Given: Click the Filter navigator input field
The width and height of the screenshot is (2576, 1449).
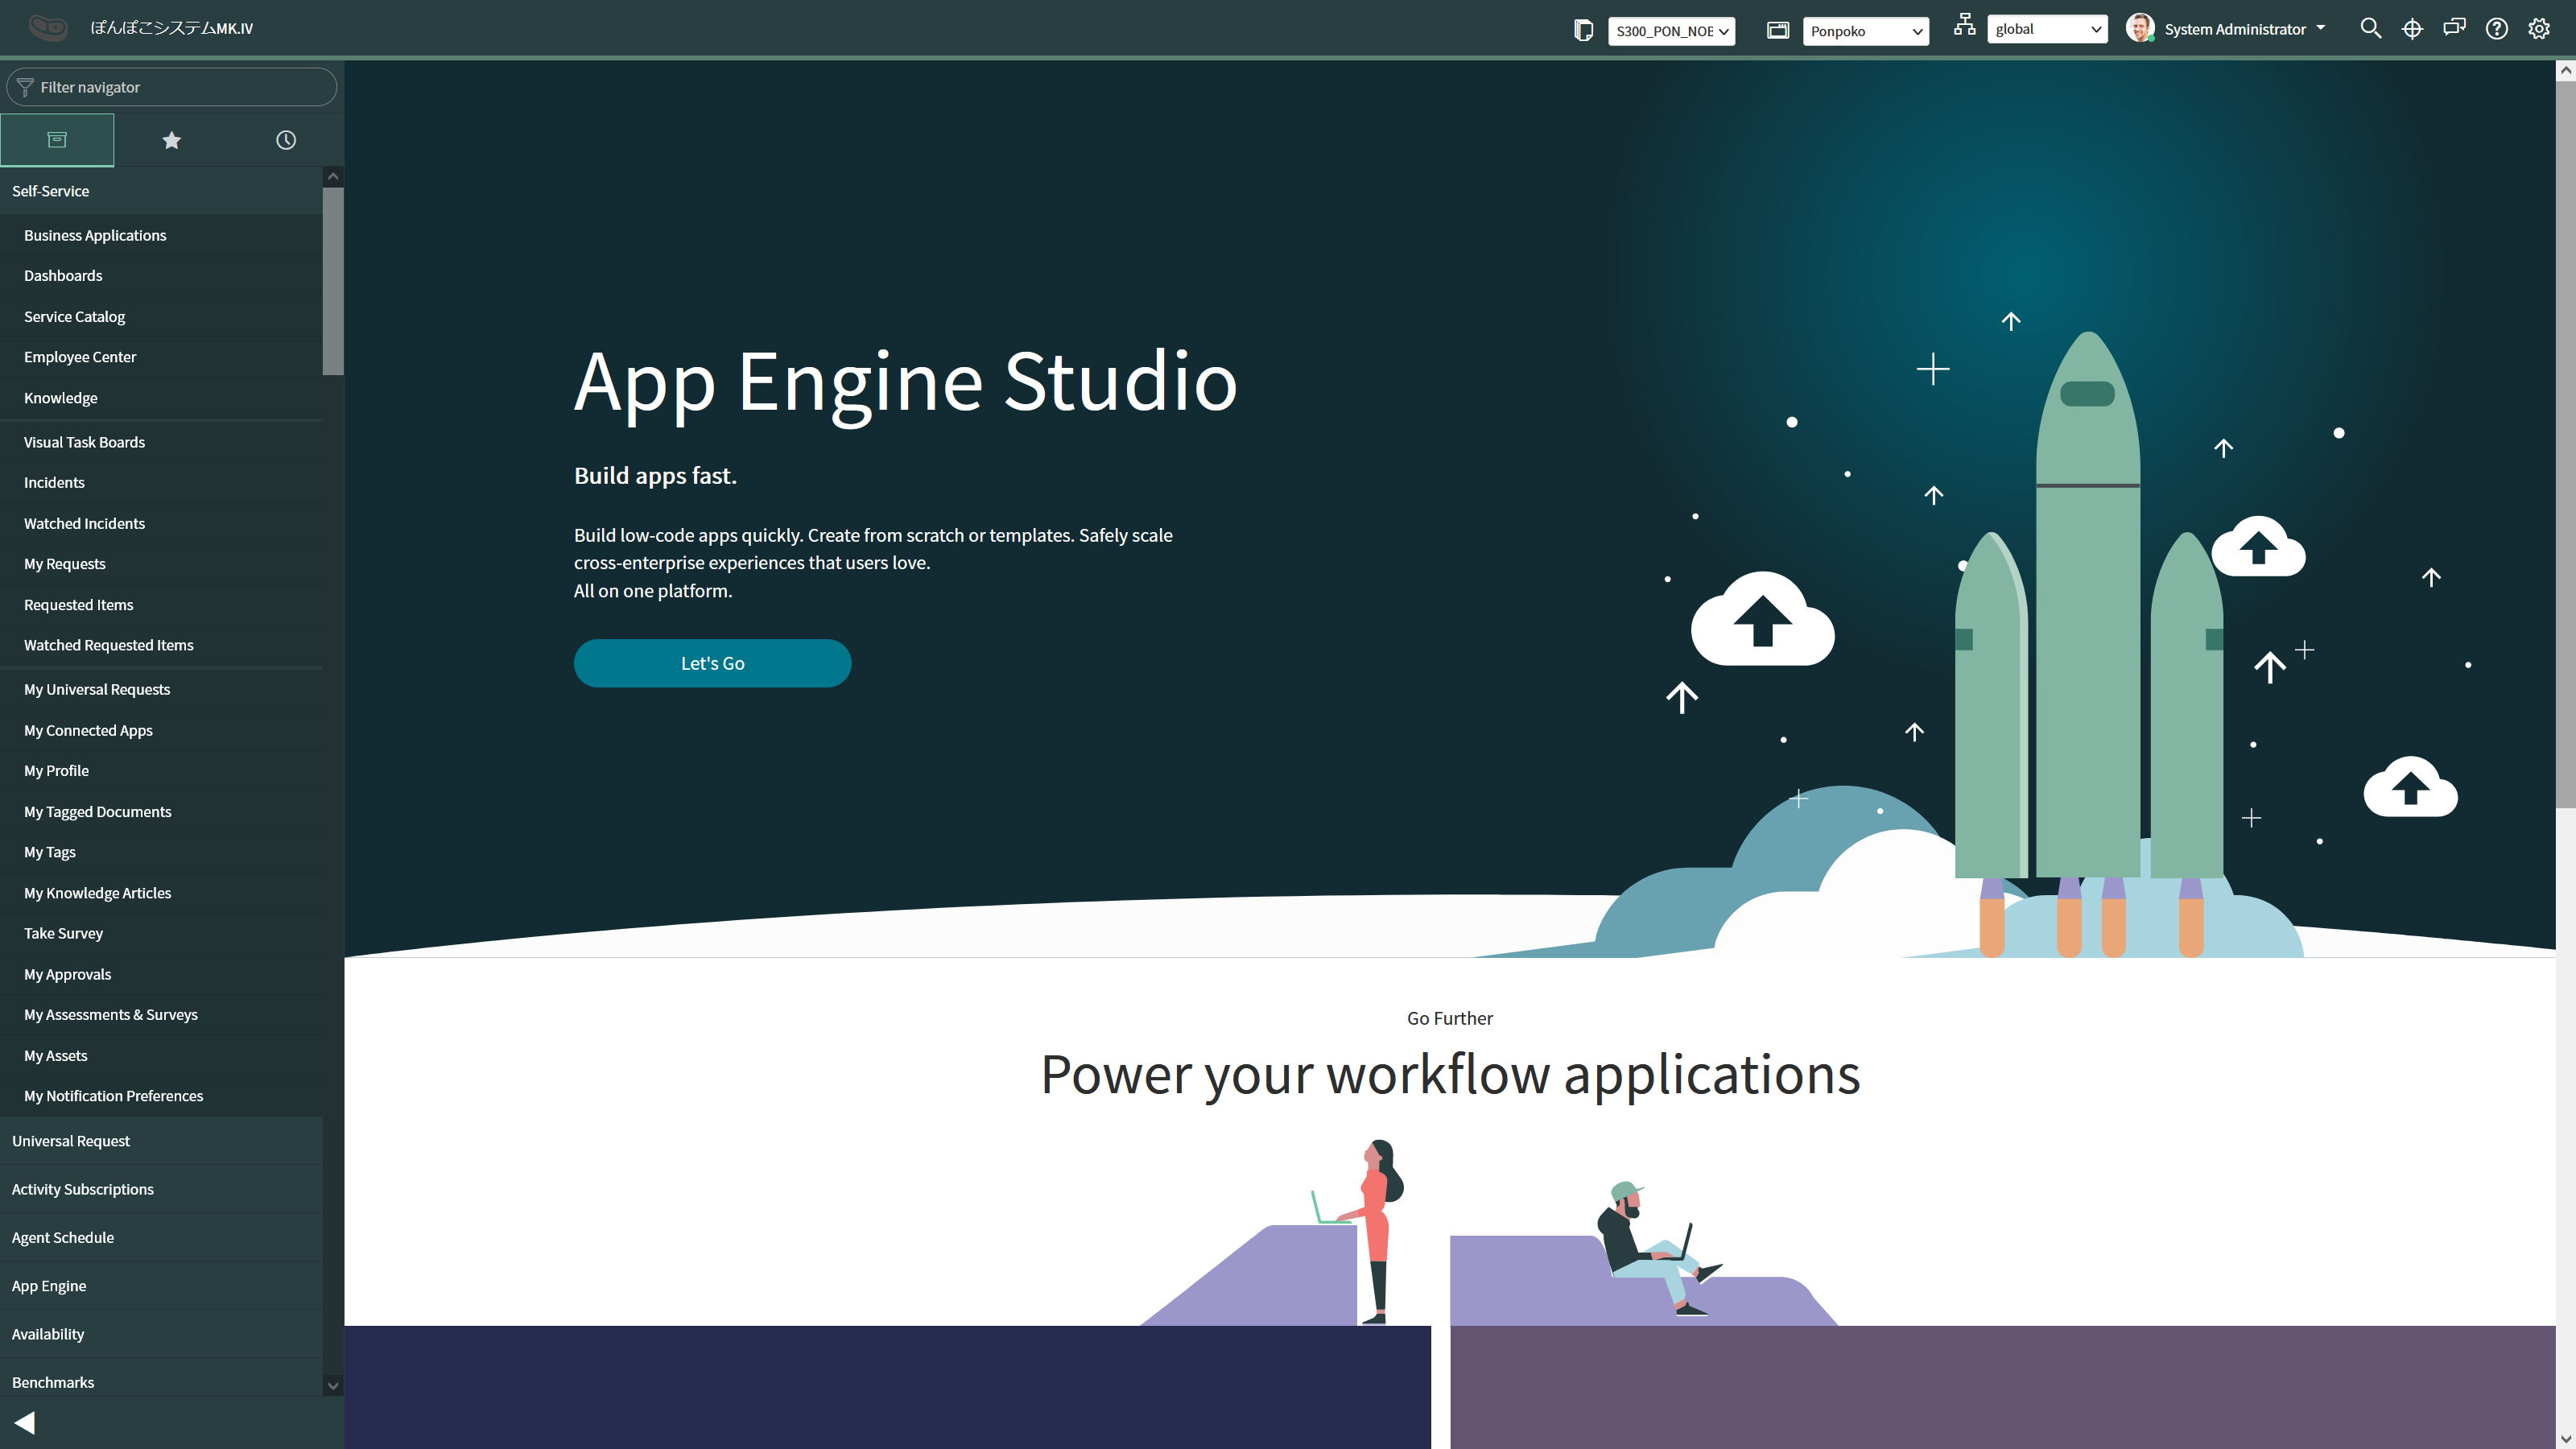Looking at the screenshot, I should (180, 87).
